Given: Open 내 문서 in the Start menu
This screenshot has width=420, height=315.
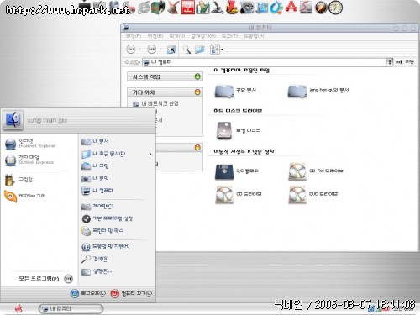Looking at the screenshot, I should coord(95,141).
